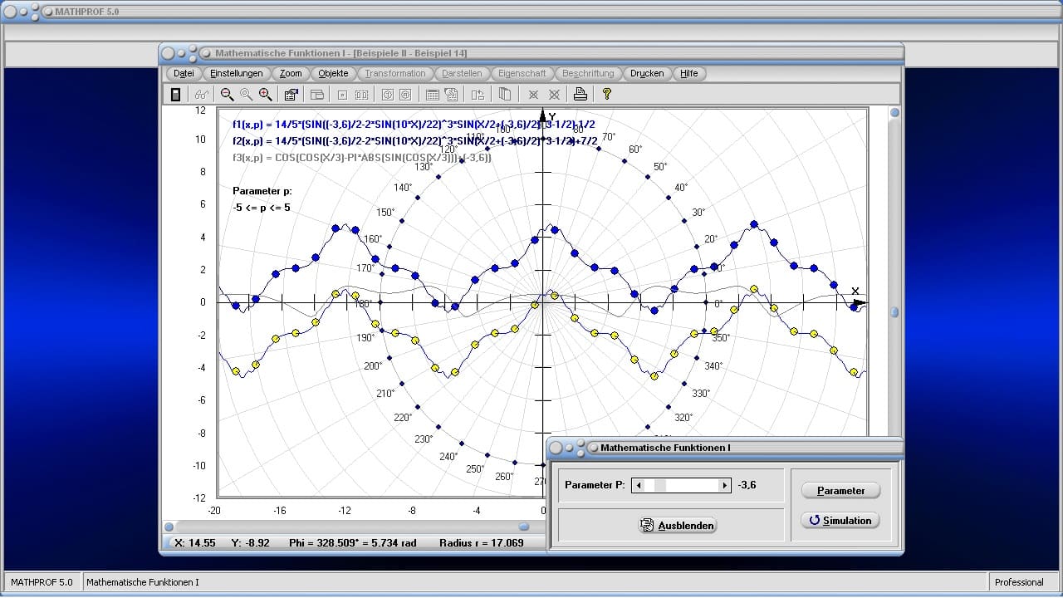
Task: Click left arrow of Parameter P slider
Action: (x=637, y=486)
